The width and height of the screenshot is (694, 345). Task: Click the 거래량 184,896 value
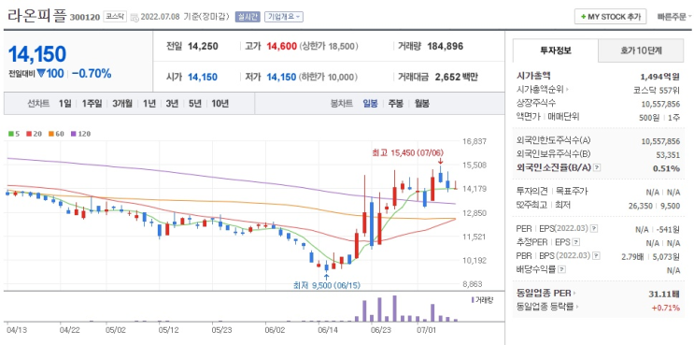click(446, 46)
